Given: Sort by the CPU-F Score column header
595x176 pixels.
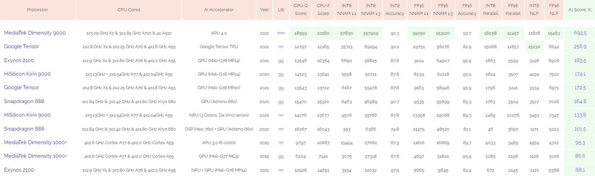Looking at the screenshot, I should pyautogui.click(x=323, y=10).
